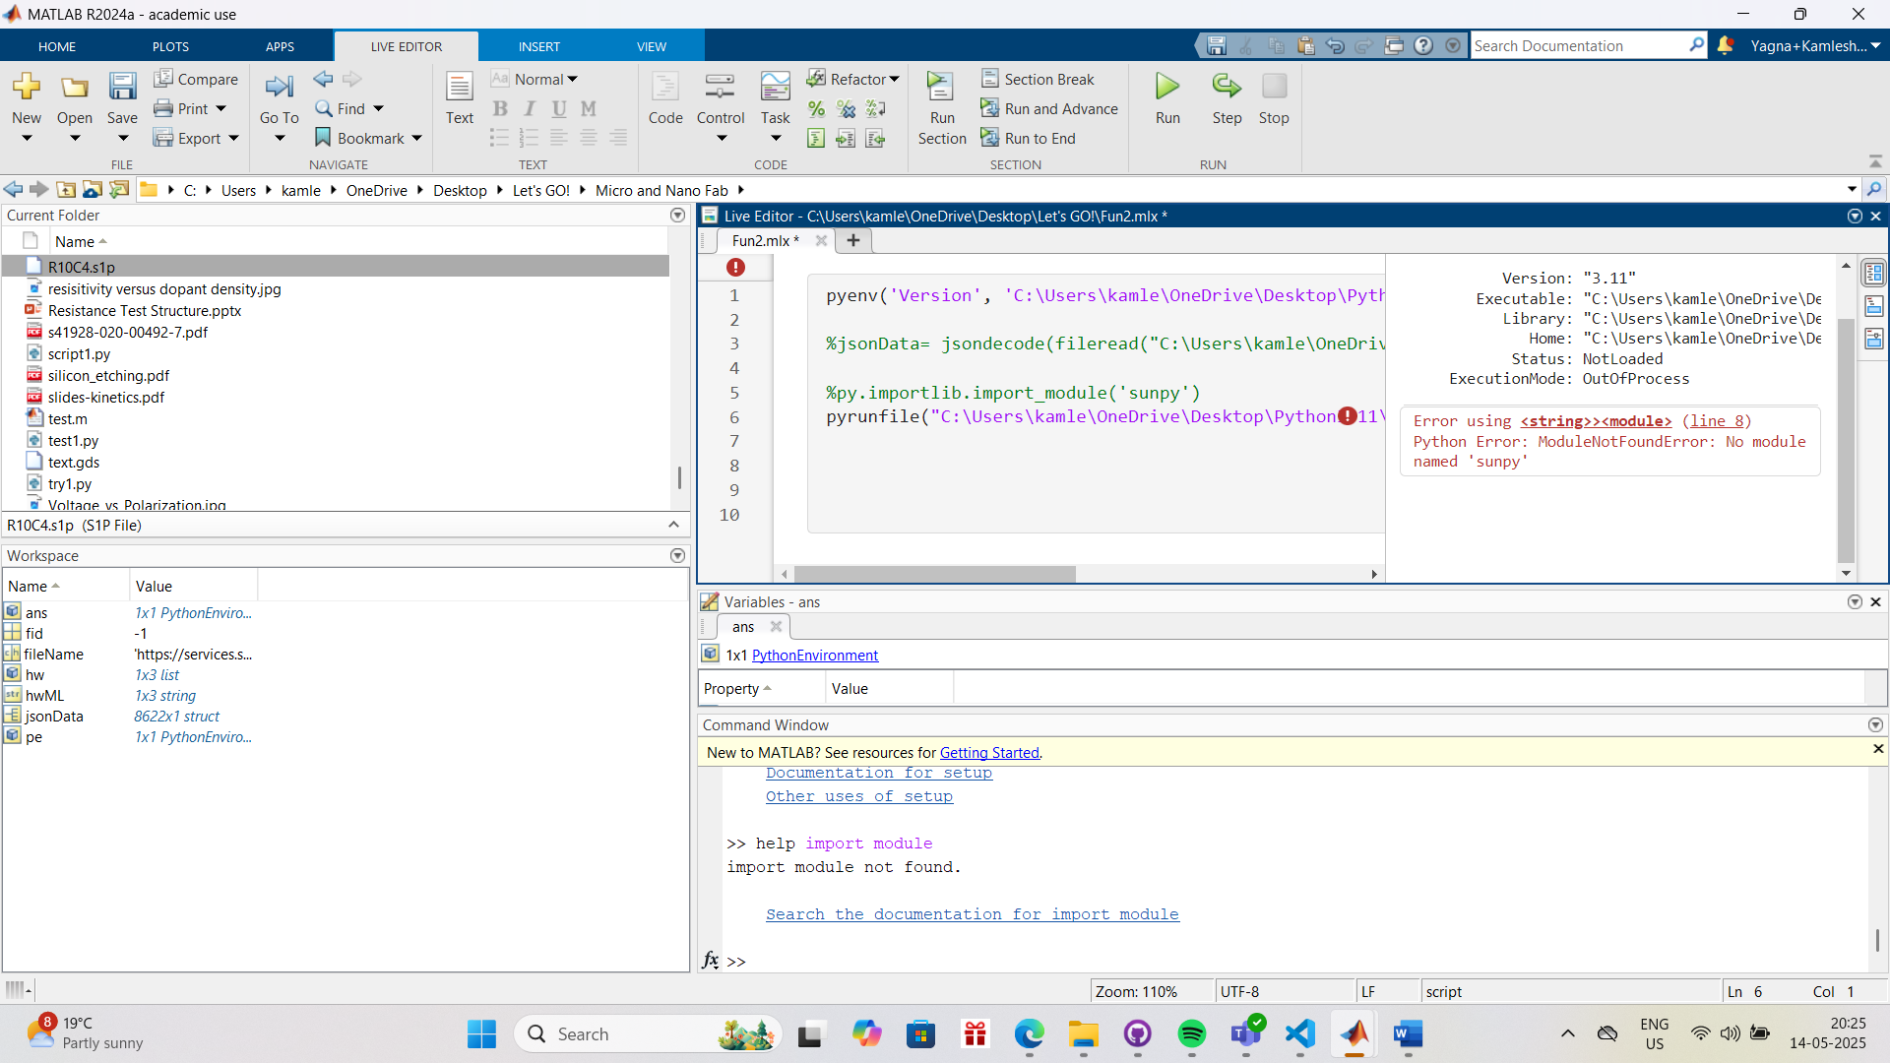Toggle Italic text formatting
The height and width of the screenshot is (1063, 1890).
(530, 108)
